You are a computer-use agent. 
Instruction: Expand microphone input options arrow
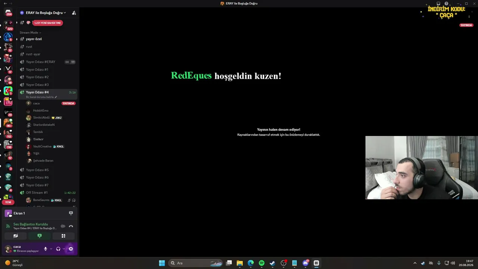[51, 249]
